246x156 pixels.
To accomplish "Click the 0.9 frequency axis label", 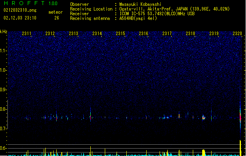I will pos(4,90).
